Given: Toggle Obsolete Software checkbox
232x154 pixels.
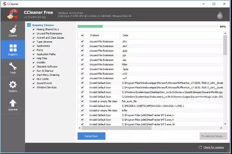Looking at the screenshot, I should pos(33,67).
